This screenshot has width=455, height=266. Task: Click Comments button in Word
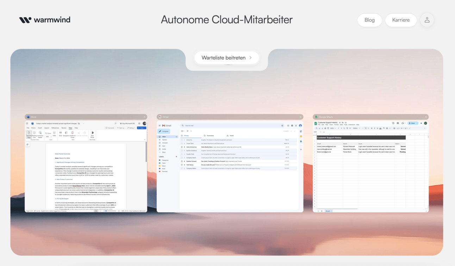click(110, 128)
